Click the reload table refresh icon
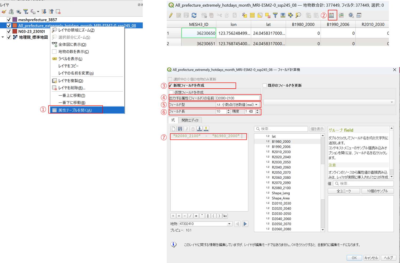 (x=194, y=15)
